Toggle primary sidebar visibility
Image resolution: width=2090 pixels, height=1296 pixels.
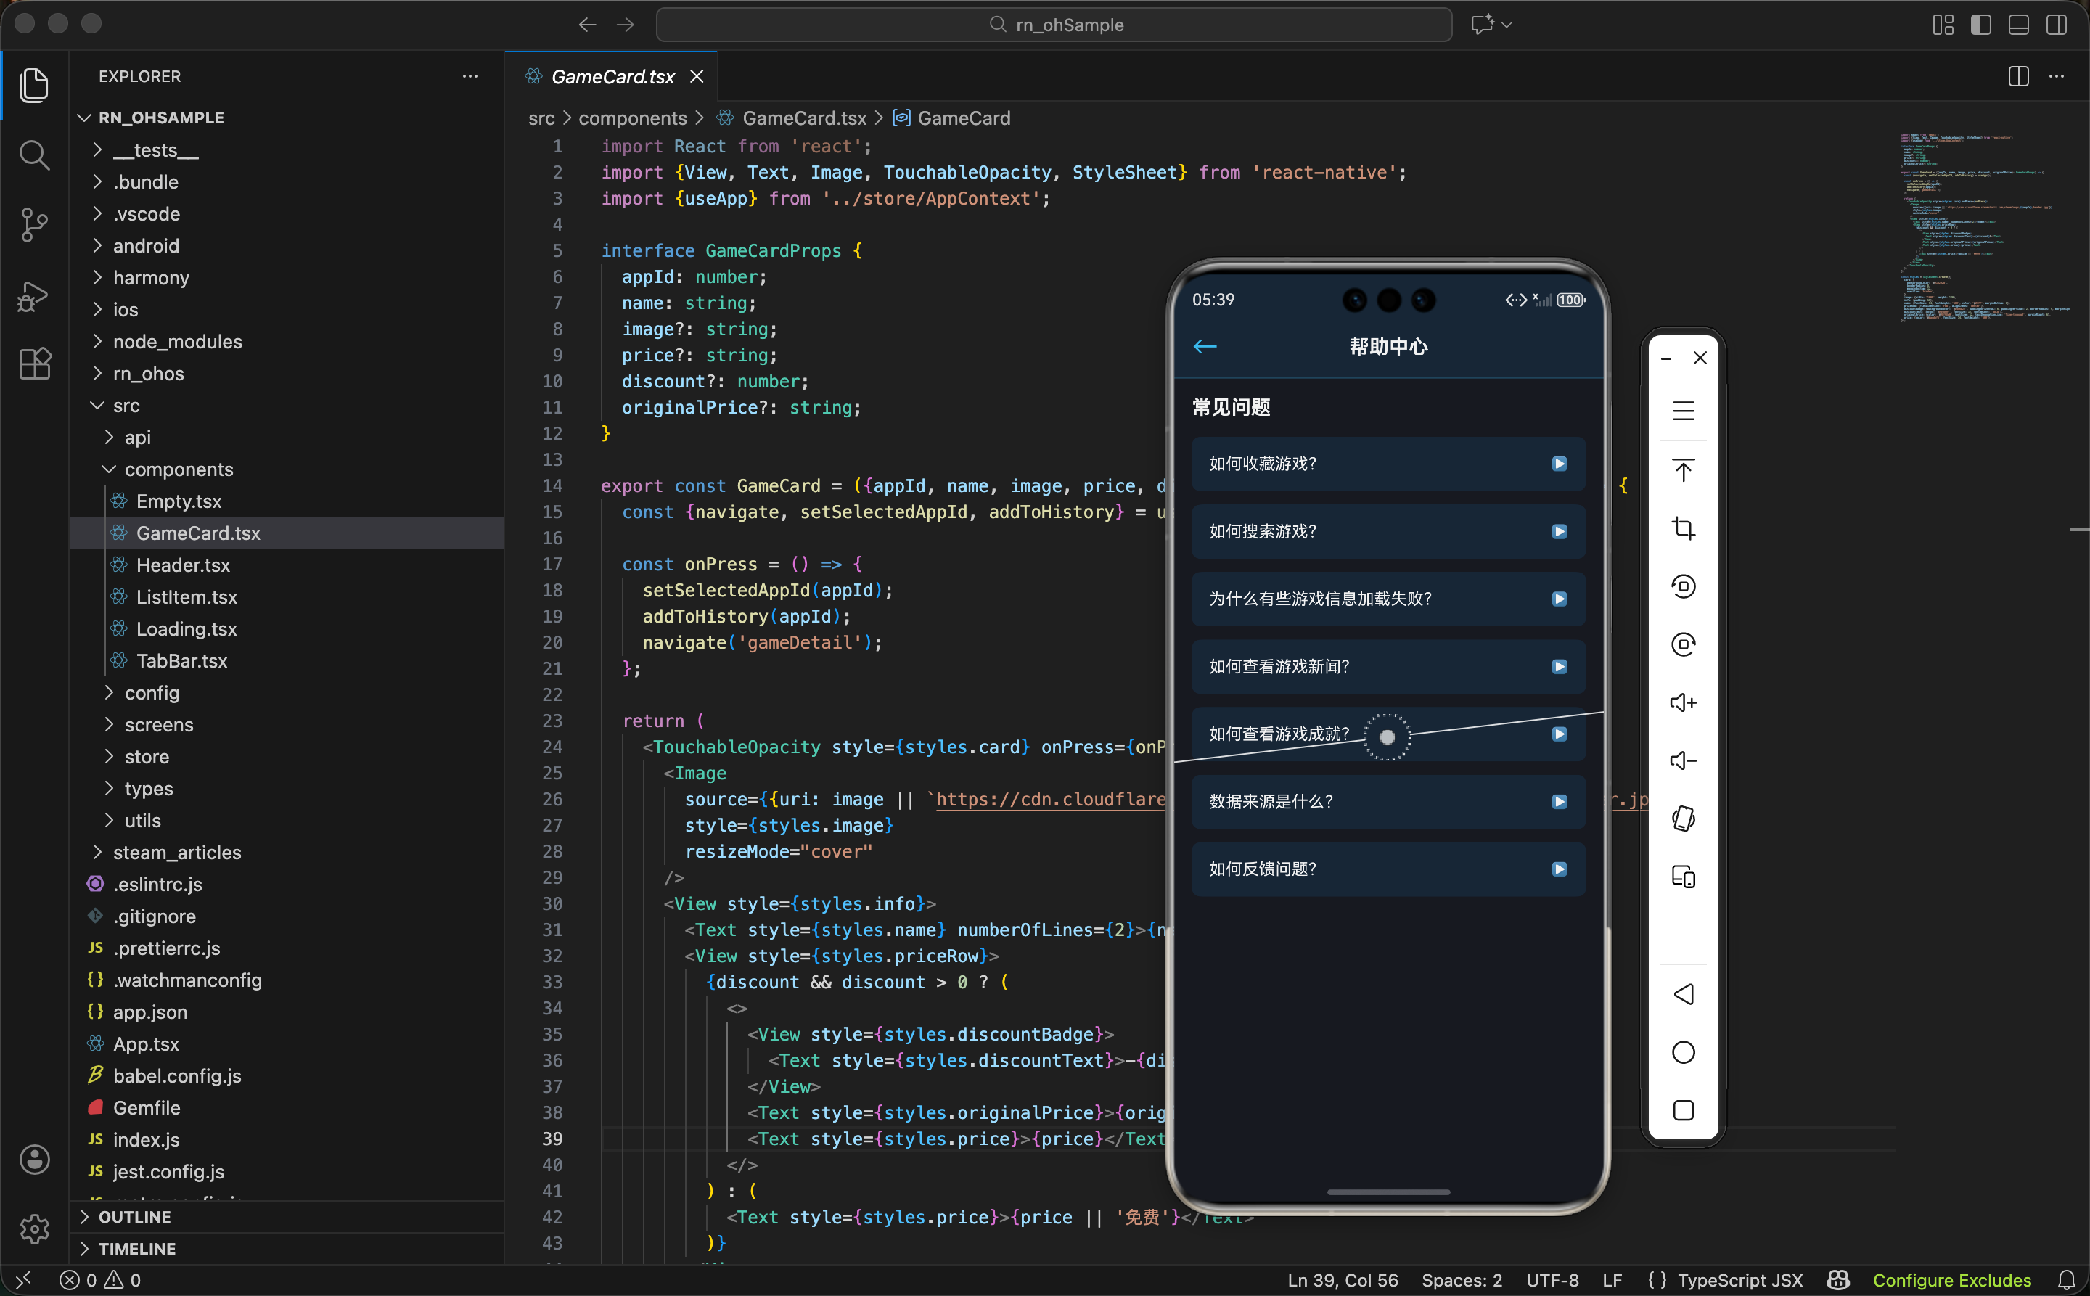(x=1980, y=25)
